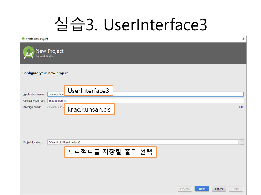Click the large Android Studio logo in header

point(29,53)
